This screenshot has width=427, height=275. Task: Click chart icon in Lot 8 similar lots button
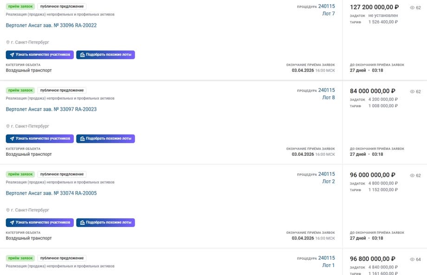pos(82,139)
